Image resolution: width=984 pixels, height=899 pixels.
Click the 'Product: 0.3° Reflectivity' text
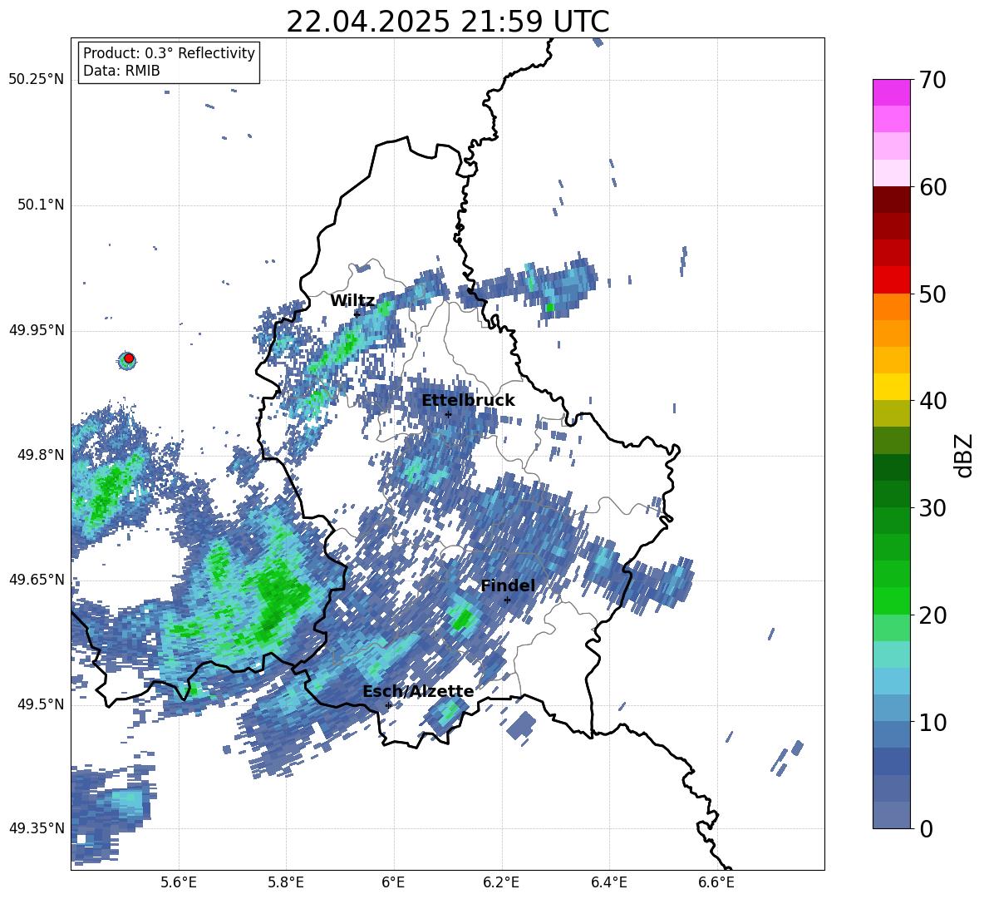[x=169, y=52]
